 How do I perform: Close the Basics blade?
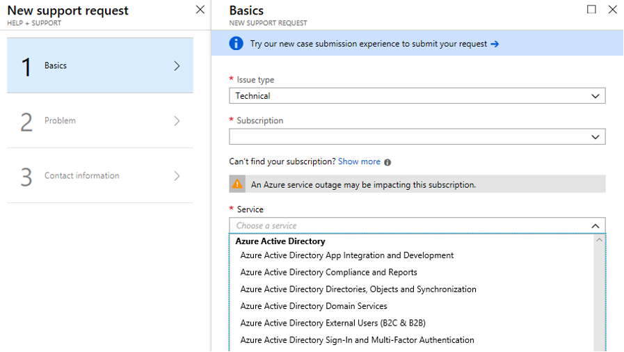(612, 9)
